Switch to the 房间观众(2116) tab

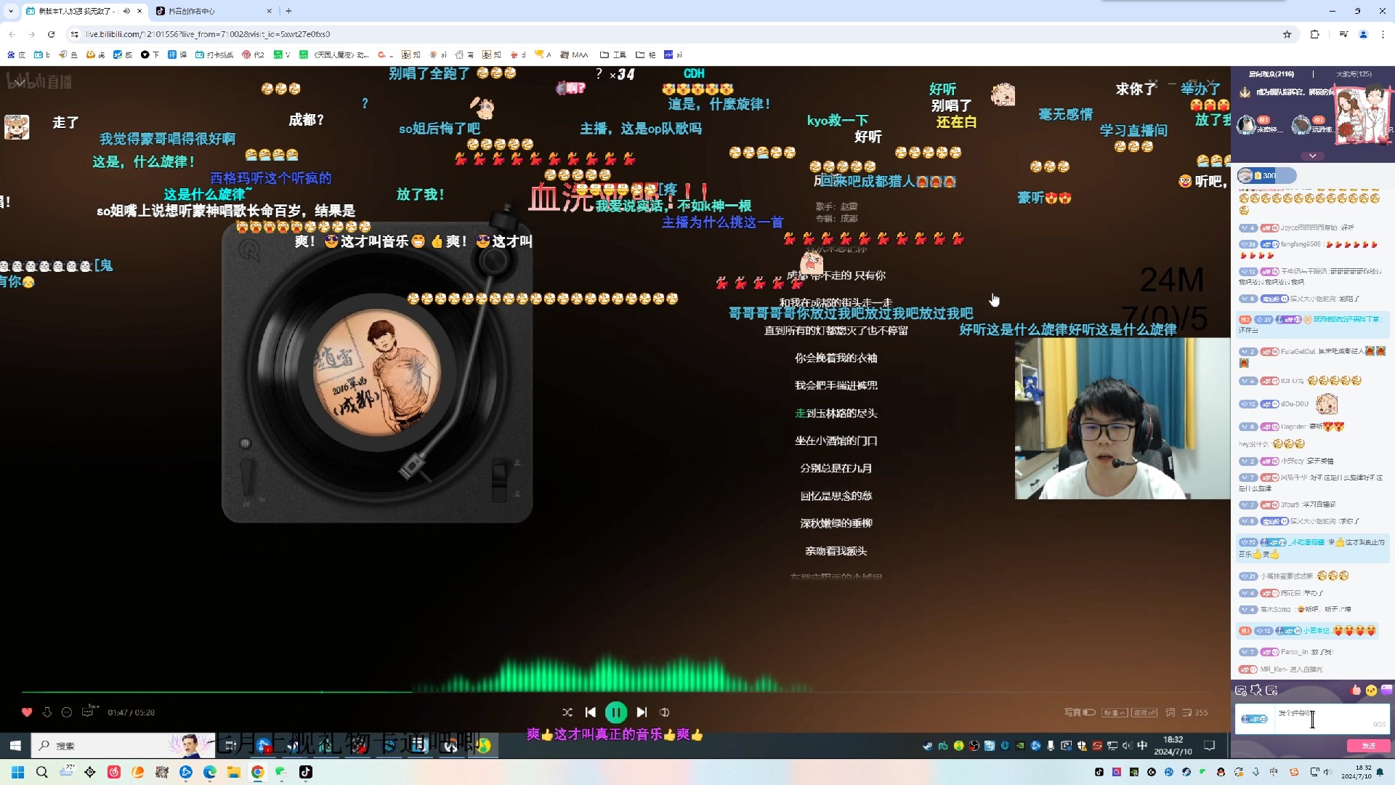1271,74
